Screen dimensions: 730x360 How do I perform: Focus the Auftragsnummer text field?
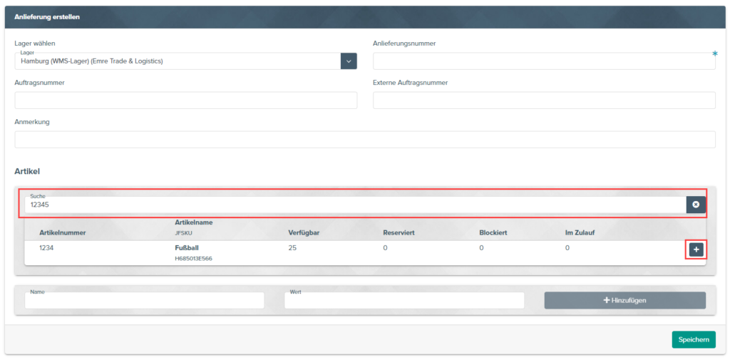185,101
